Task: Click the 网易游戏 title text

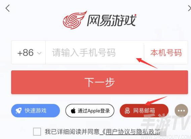Action: point(112,20)
